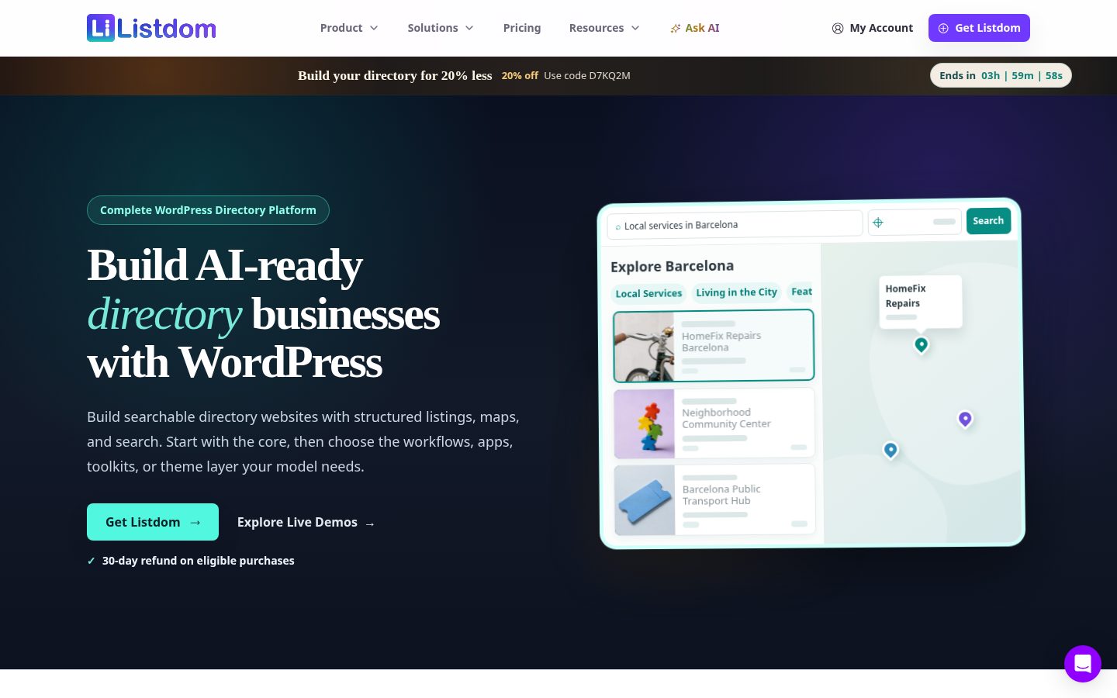Click the purple map pin
Image resolution: width=1117 pixels, height=698 pixels.
pyautogui.click(x=965, y=419)
